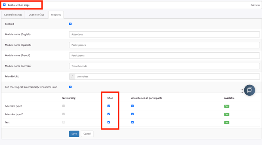Edit the Module name (Spanish) field
Image resolution: width=262 pixels, height=145 pixels.
click(164, 45)
